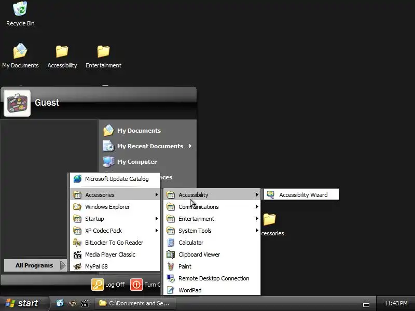Launch Media Player Classic

(115, 255)
